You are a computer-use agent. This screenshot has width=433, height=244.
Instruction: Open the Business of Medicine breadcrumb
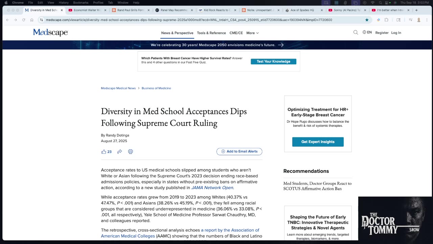coord(156,88)
